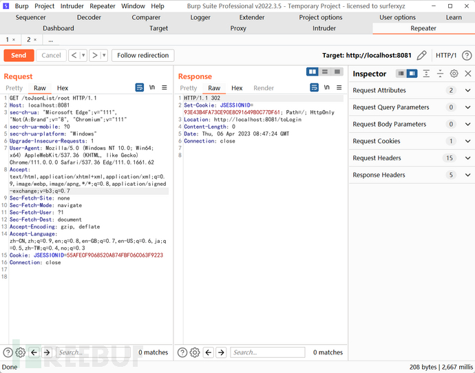Click the Location header value in response

[x=257, y=120]
